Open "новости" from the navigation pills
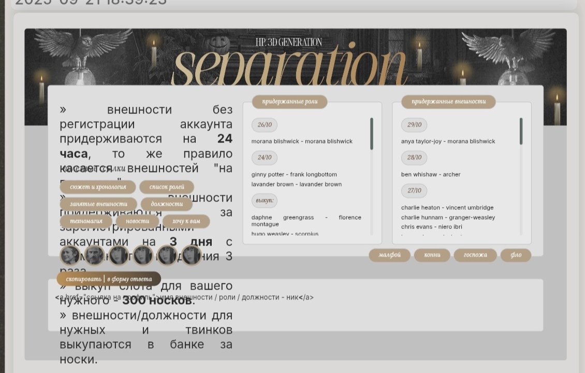Viewport: 585px width, 373px height. (137, 221)
